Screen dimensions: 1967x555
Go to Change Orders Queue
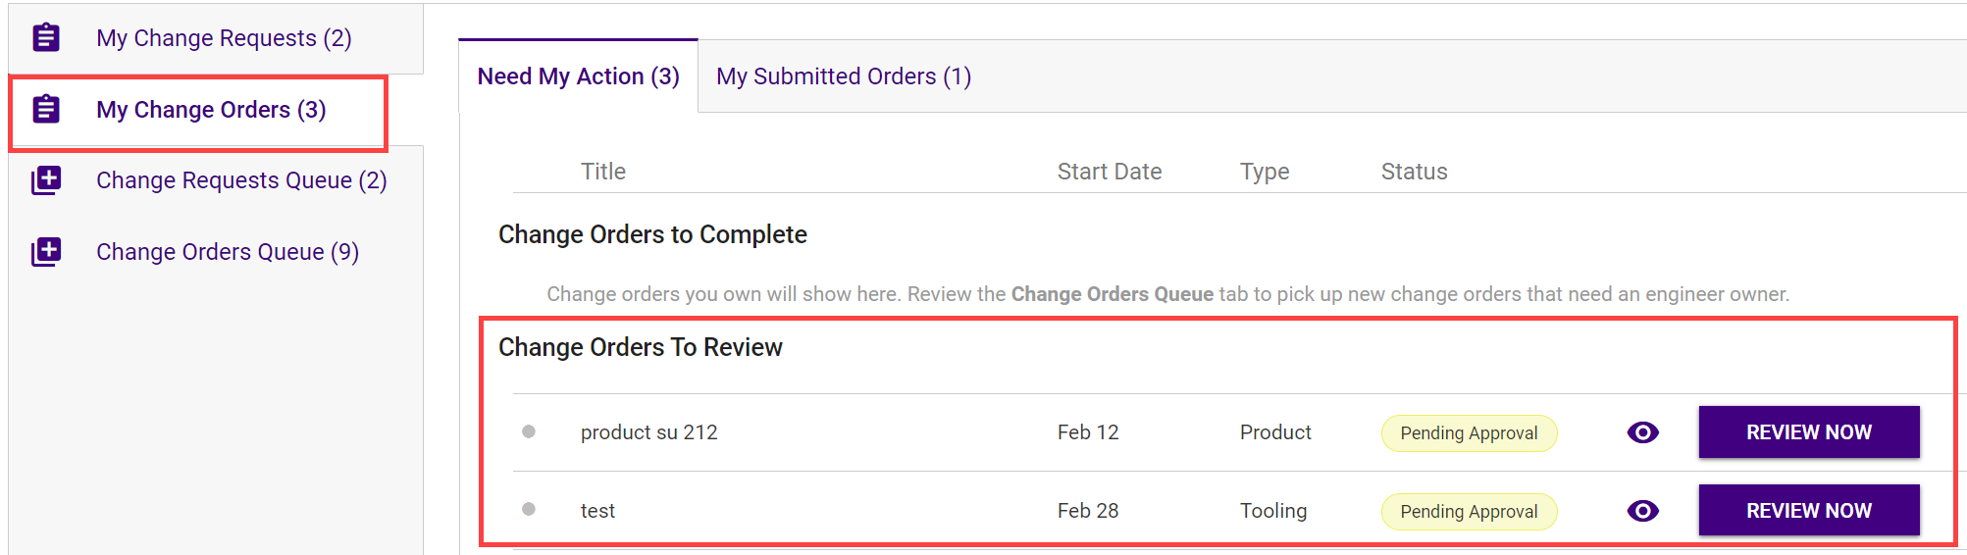click(228, 252)
